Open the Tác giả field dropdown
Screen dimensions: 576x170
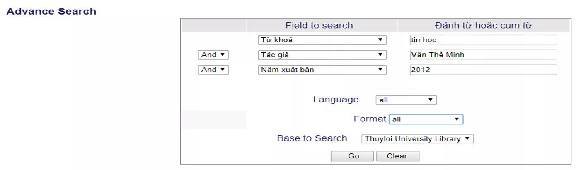point(322,55)
